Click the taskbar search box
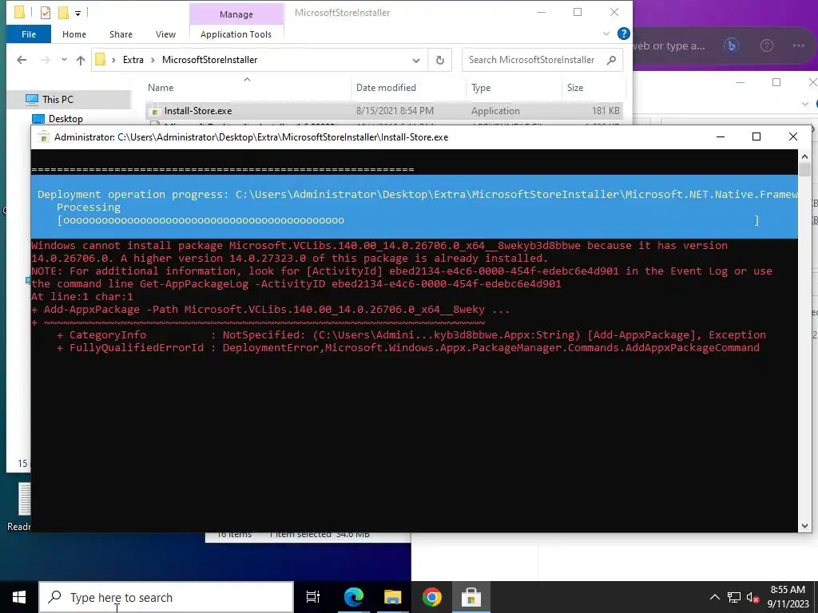 [166, 597]
